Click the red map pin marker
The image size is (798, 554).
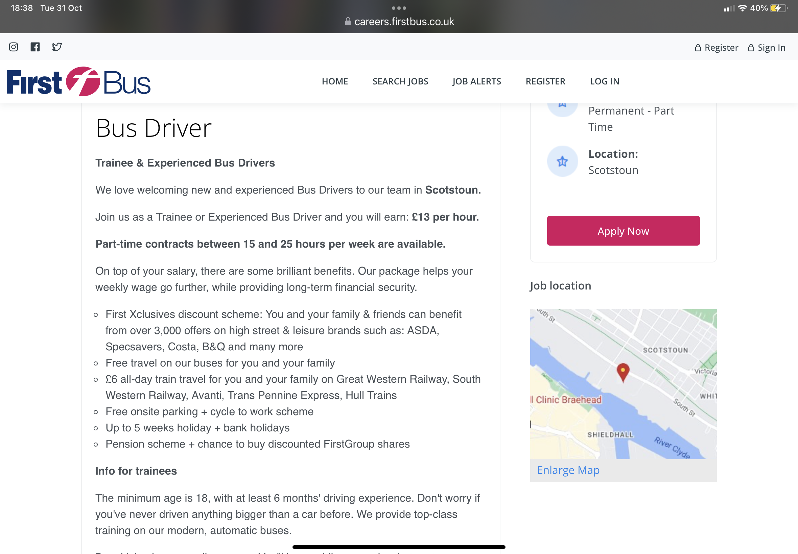(623, 372)
